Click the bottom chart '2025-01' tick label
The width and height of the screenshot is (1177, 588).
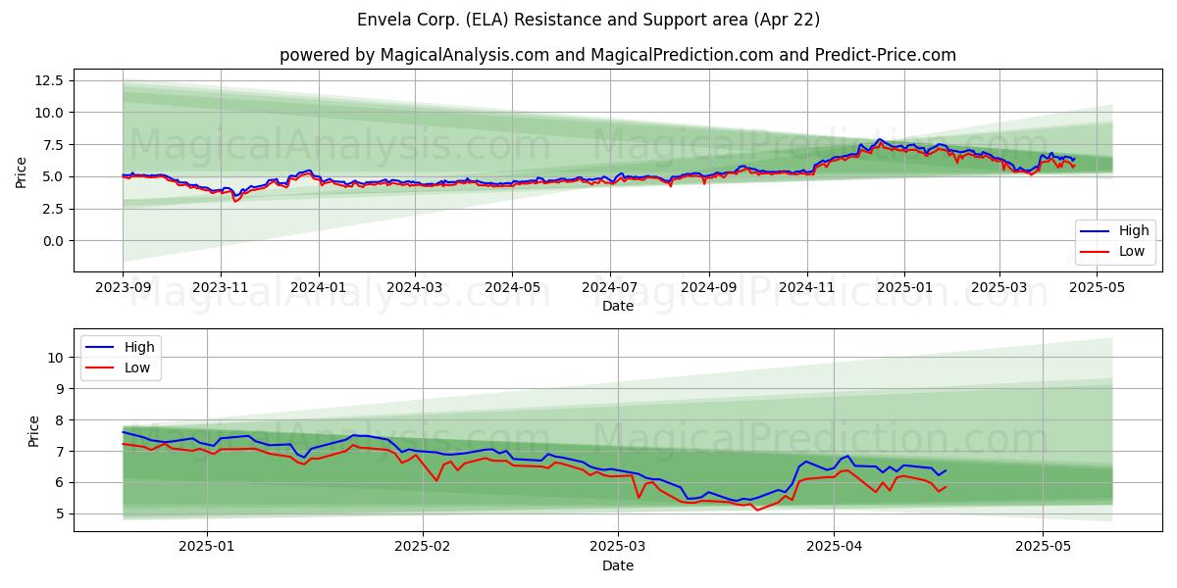click(x=209, y=547)
